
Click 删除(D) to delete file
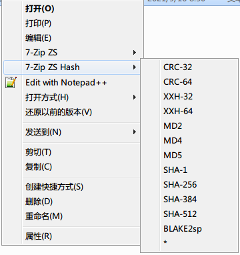click(39, 202)
